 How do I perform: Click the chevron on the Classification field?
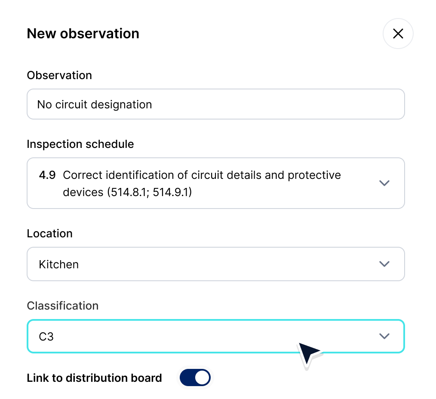click(384, 336)
